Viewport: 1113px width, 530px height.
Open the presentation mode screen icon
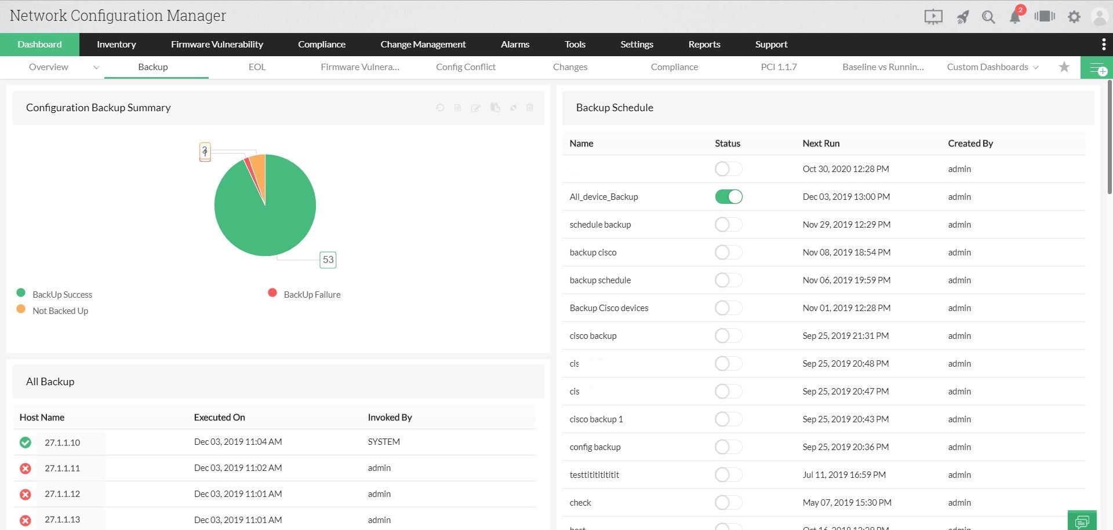(933, 17)
